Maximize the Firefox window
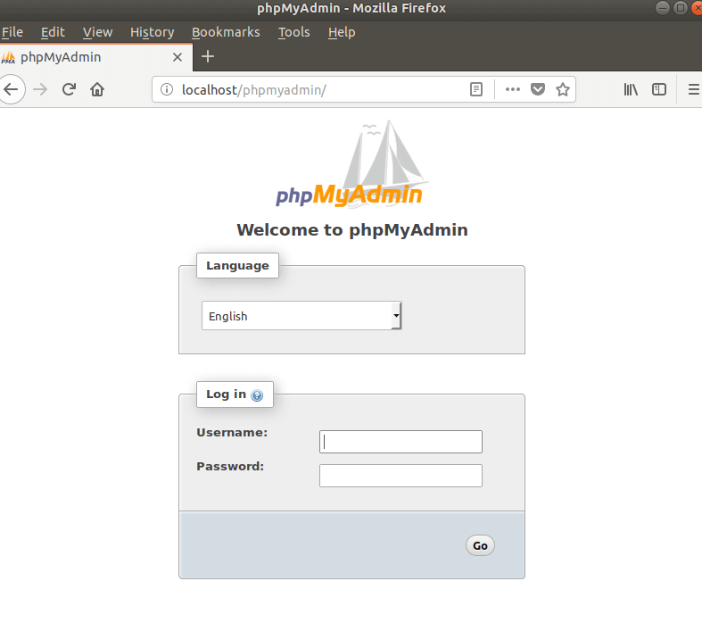 680,8
